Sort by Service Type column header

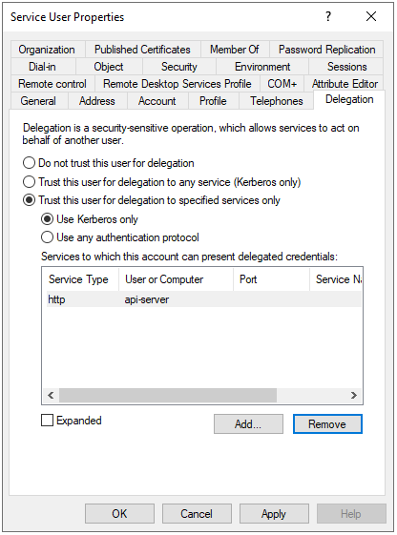click(80, 279)
